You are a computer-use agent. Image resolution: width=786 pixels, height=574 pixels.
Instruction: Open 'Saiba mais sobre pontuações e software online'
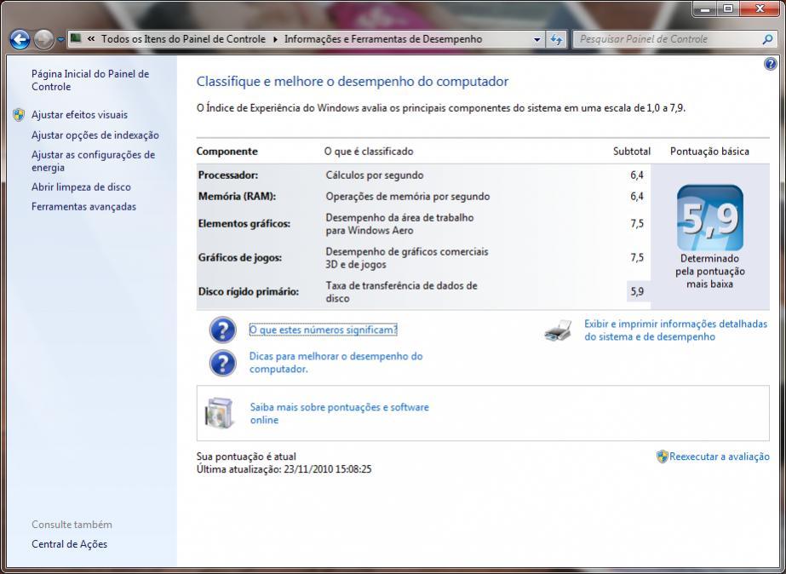340,414
